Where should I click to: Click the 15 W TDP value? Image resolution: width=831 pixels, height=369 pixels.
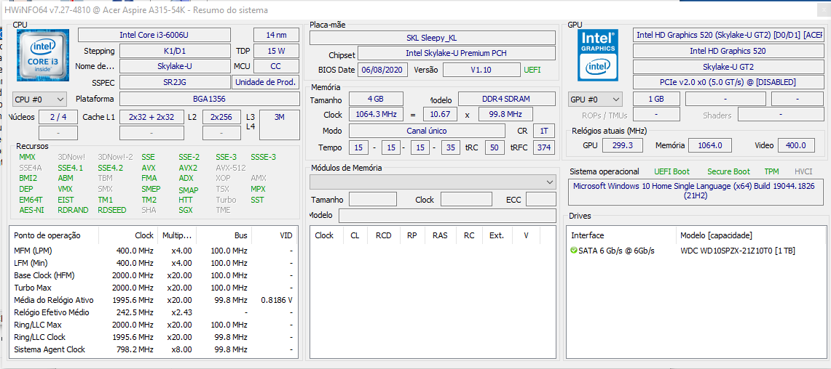(276, 52)
